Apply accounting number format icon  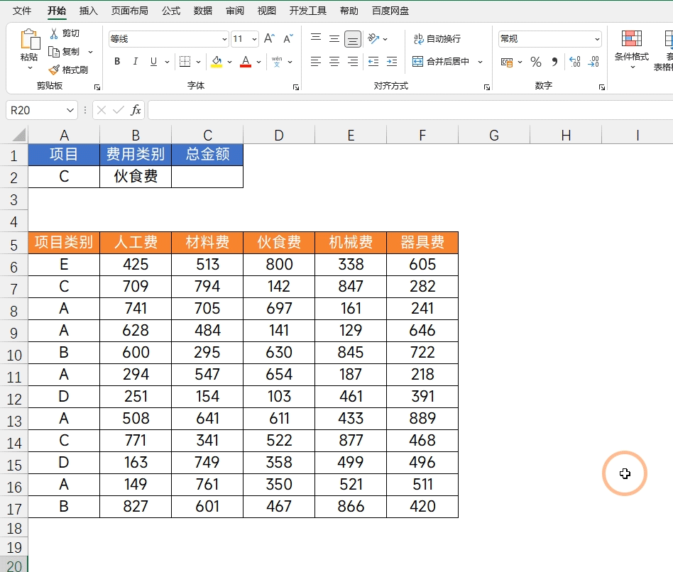point(507,62)
